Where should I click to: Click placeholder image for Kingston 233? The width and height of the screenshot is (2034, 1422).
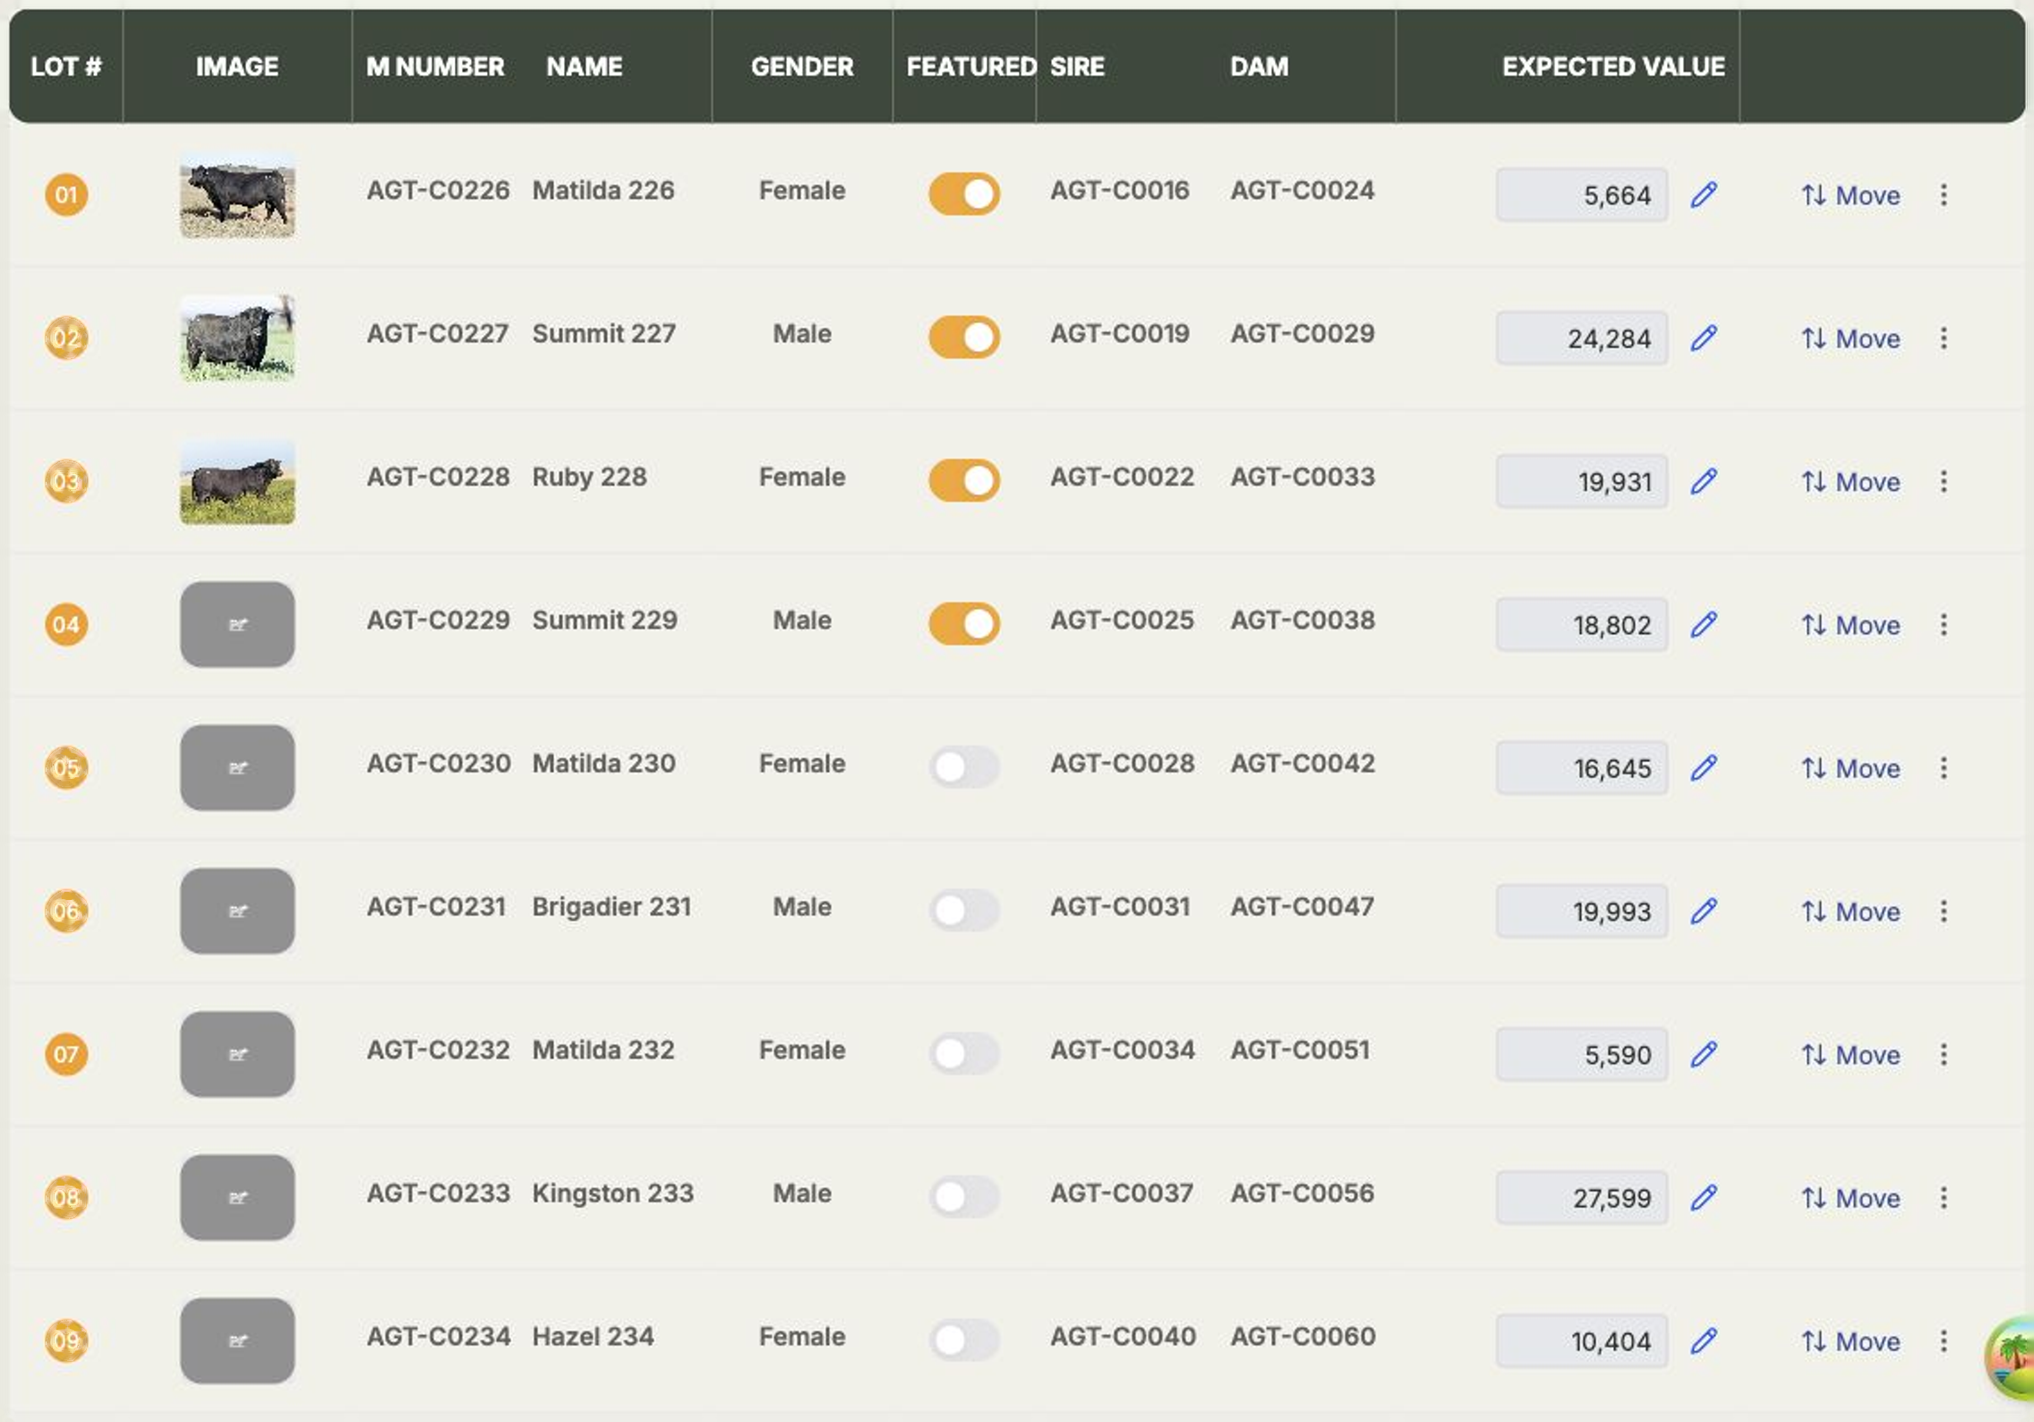237,1197
